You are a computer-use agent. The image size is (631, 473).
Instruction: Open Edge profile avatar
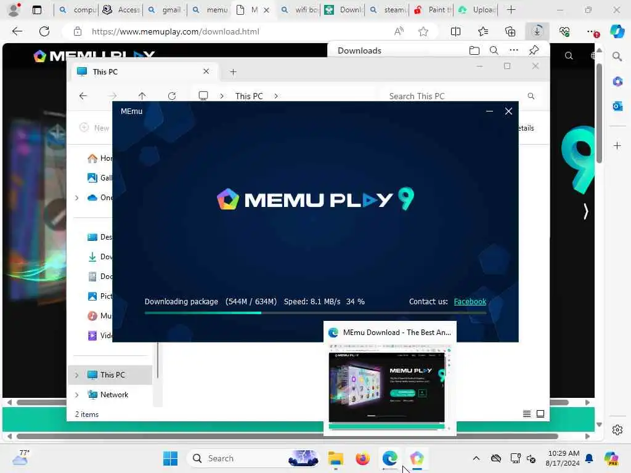point(14,10)
